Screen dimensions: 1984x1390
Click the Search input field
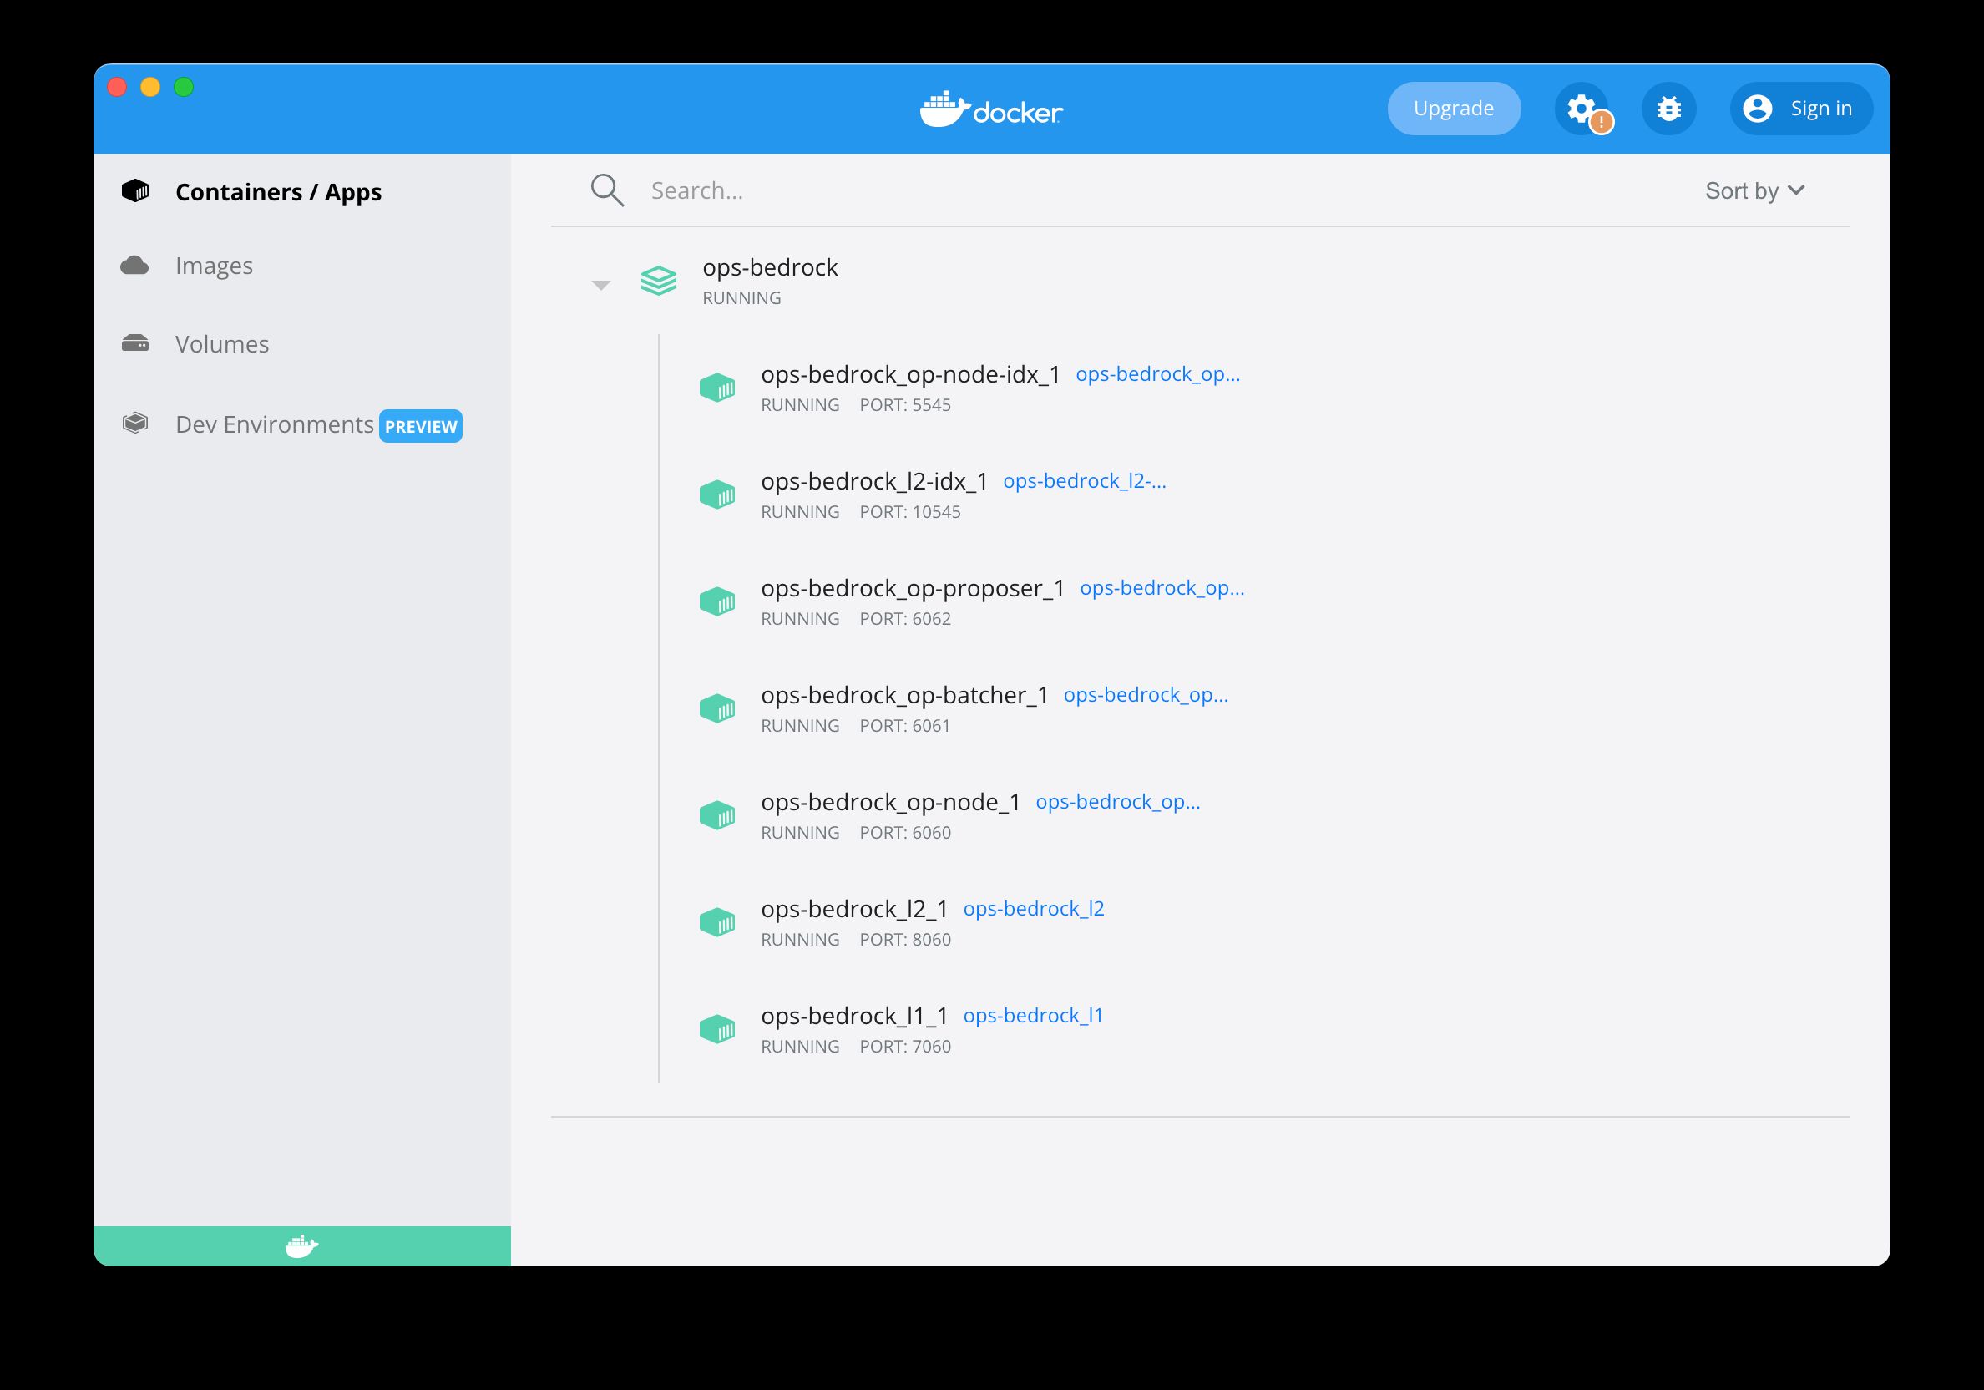[x=1123, y=191]
